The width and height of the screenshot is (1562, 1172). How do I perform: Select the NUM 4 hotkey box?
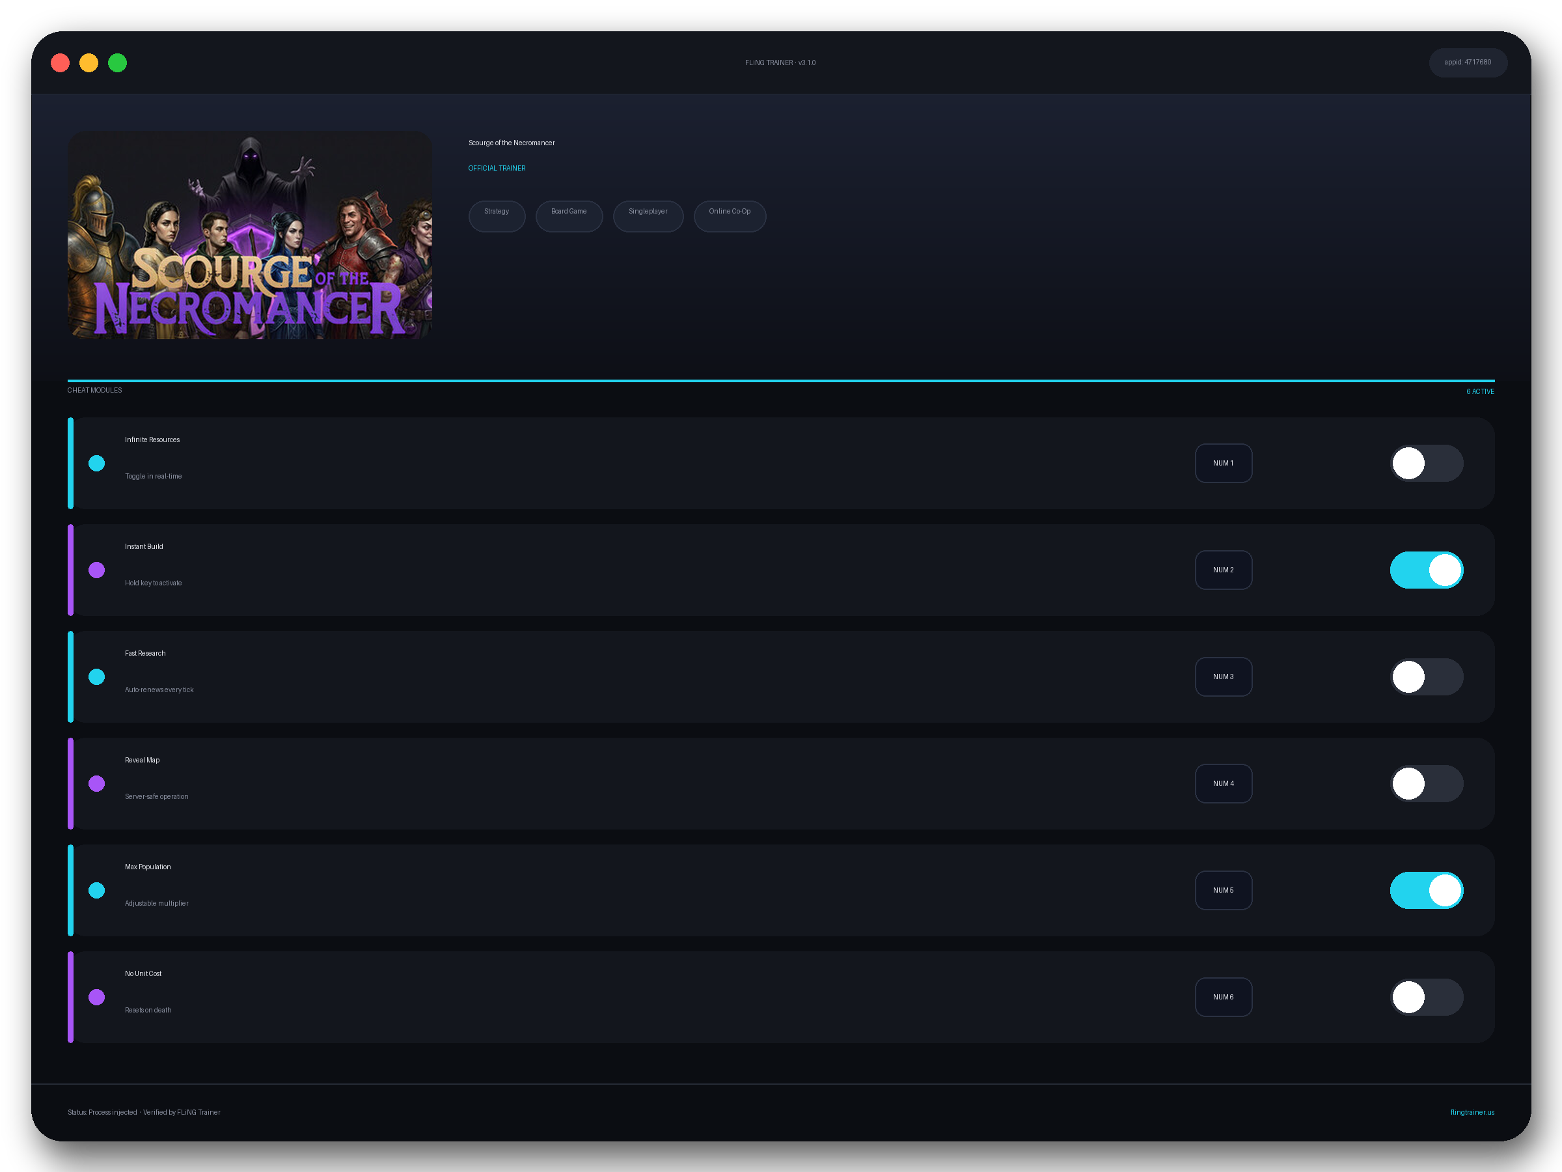[x=1223, y=783]
